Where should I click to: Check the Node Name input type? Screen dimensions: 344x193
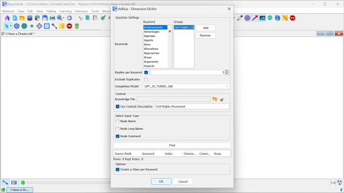click(118, 121)
